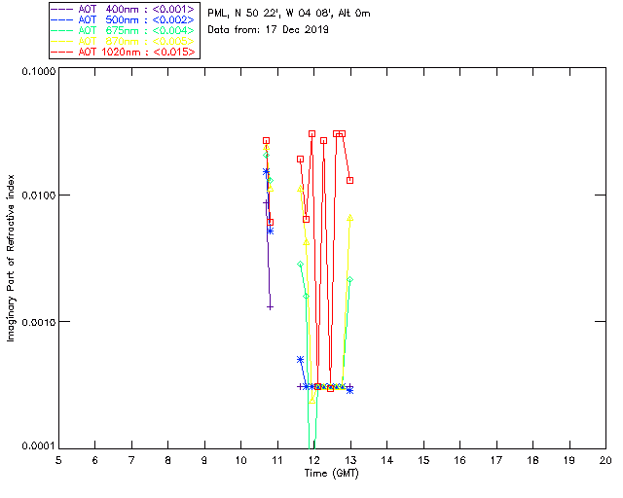Viewport: 623px width, 498px height.
Task: Click the y-axis label 0.1000
Action: click(38, 71)
